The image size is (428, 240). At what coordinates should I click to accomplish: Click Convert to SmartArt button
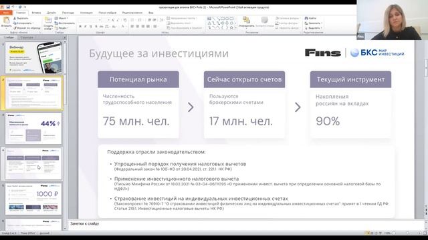pos(184,28)
